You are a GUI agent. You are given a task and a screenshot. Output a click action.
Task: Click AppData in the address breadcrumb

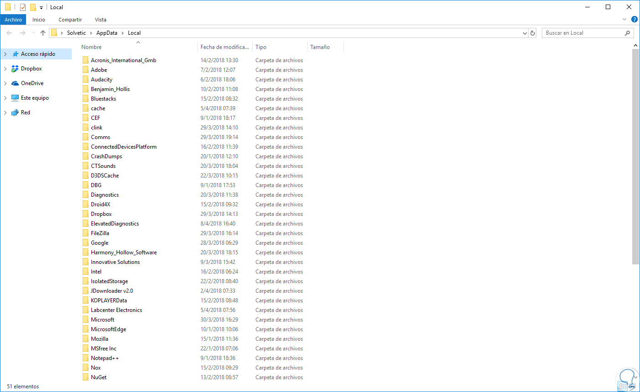107,33
